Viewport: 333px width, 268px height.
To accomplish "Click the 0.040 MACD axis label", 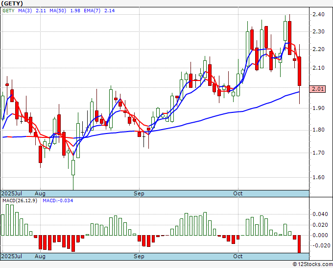I will [x=320, y=214].
